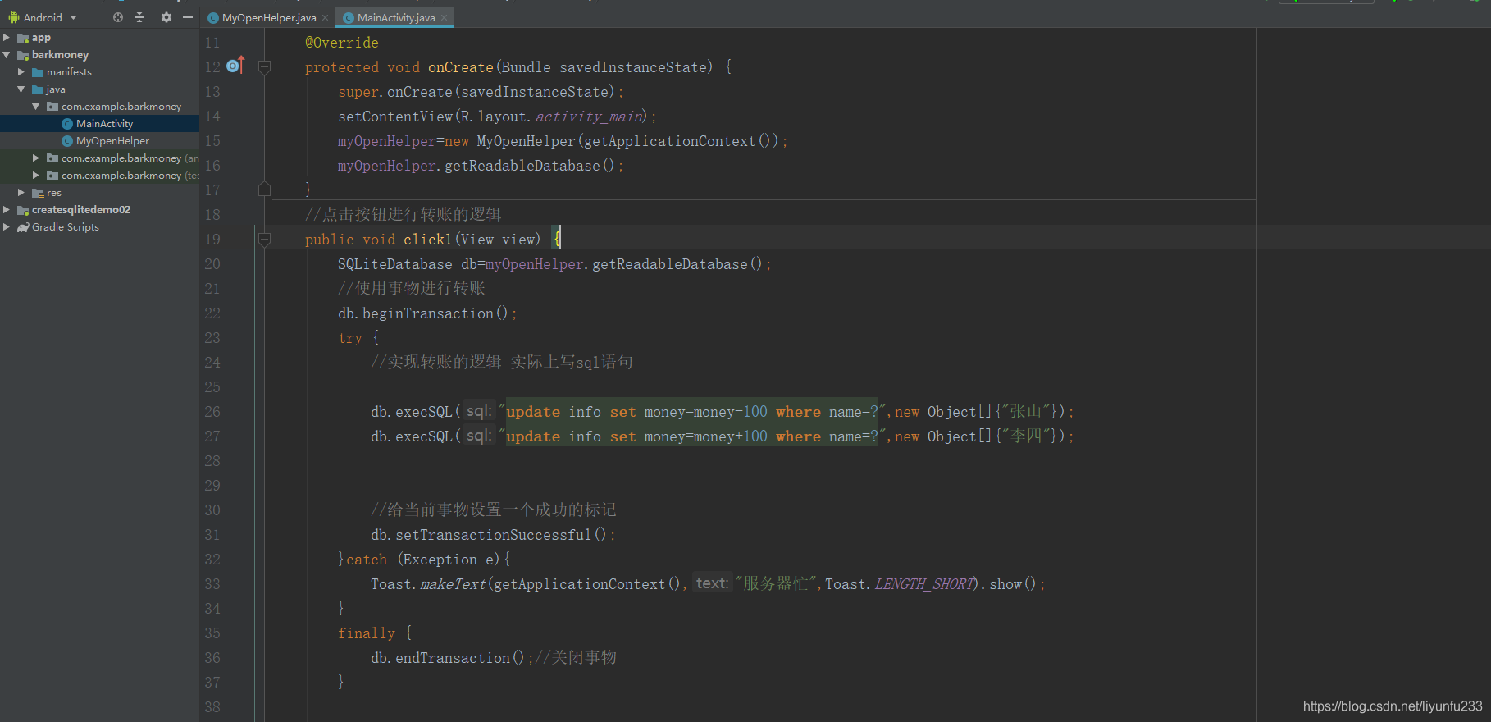Expand the Gradle Scripts arrow
The image size is (1491, 722).
[7, 226]
